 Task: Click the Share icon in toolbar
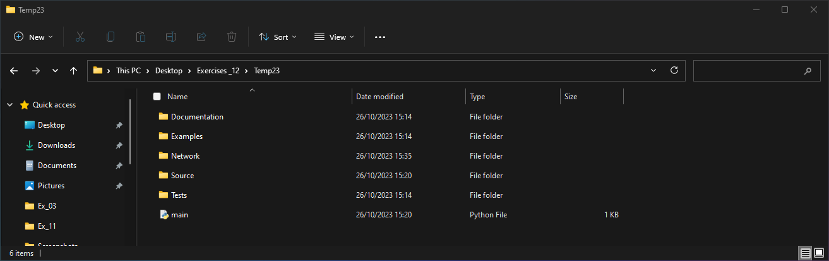pos(201,37)
